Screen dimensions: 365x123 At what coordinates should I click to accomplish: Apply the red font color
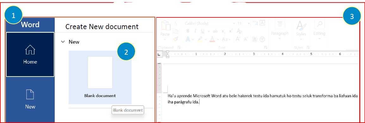212,39
